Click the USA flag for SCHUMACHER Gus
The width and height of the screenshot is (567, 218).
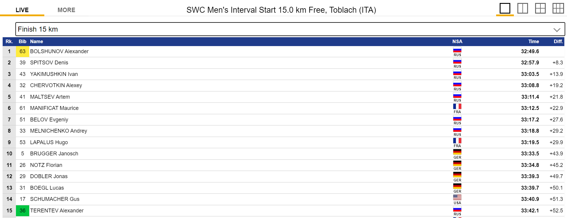coord(457,197)
